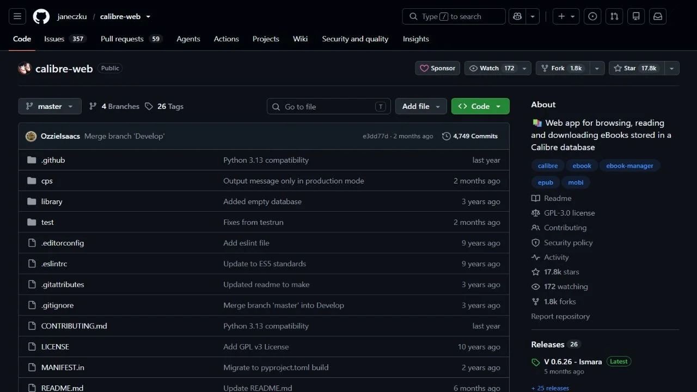
Task: Open the Security policy link
Action: [562, 243]
